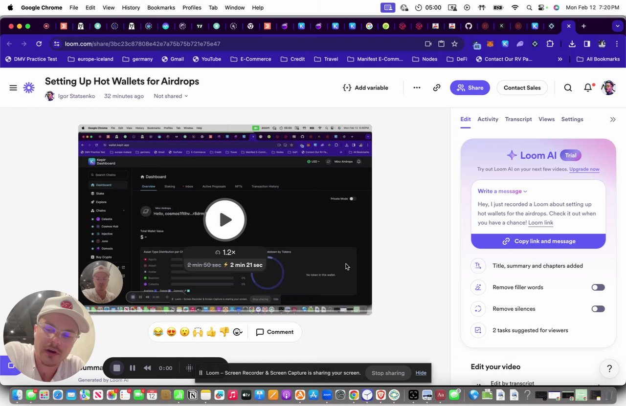The width and height of the screenshot is (626, 406).
Task: Open the help question mark button
Action: 609,368
